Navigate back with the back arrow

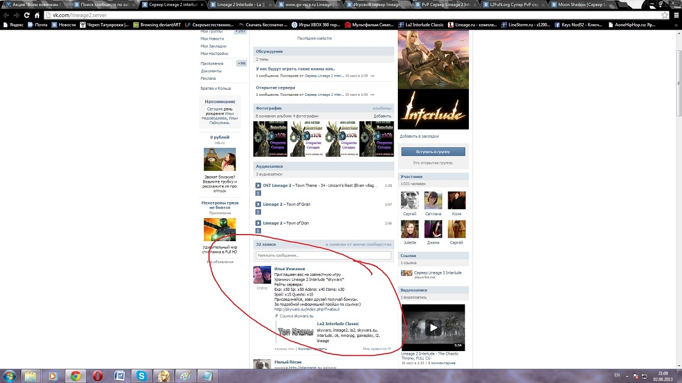pos(6,15)
